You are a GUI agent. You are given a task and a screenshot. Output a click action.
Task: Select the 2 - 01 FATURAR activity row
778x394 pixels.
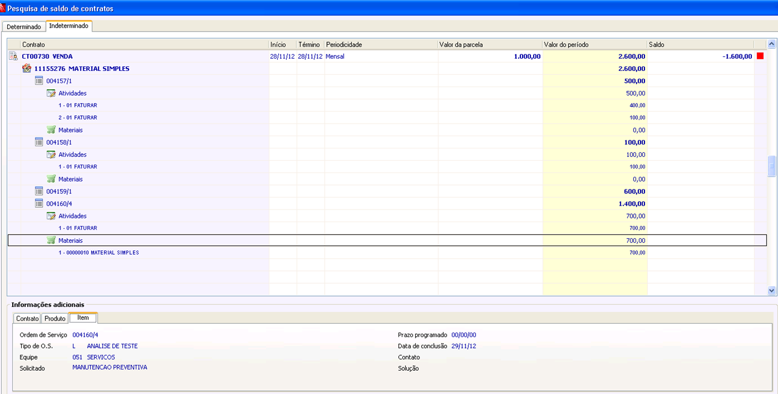[x=387, y=117]
